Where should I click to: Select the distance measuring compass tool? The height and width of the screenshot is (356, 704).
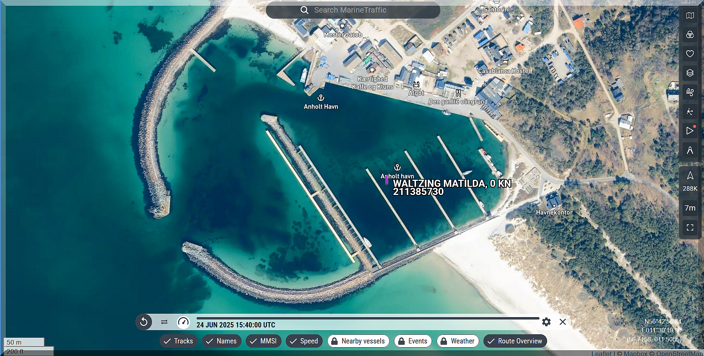click(690, 150)
